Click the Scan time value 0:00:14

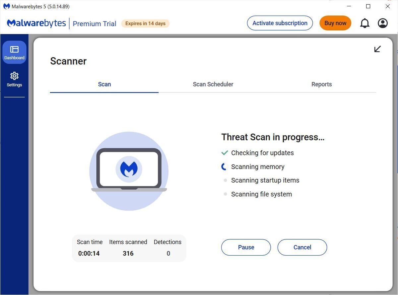pyautogui.click(x=89, y=254)
